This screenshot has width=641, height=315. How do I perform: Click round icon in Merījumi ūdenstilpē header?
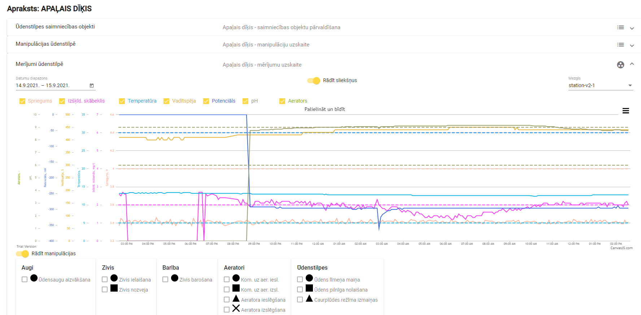(620, 65)
